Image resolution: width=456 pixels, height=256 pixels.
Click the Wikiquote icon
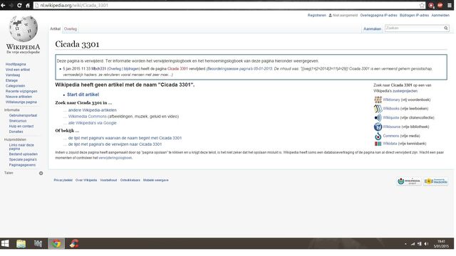click(x=378, y=117)
